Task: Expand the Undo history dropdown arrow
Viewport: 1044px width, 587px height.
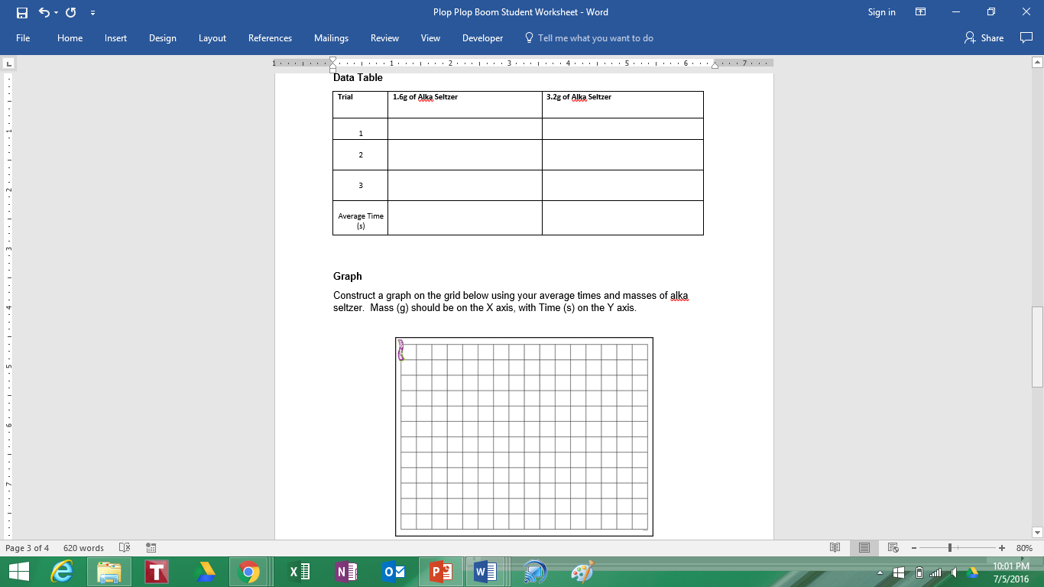Action: [57, 12]
